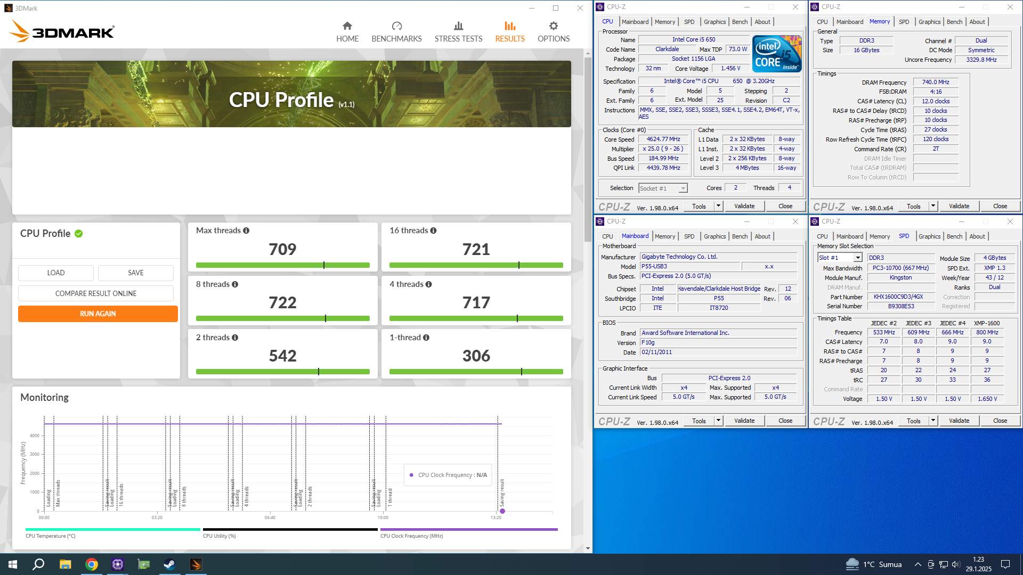Click the CPU Profile banner image
This screenshot has height=575, width=1023.
coord(291,94)
